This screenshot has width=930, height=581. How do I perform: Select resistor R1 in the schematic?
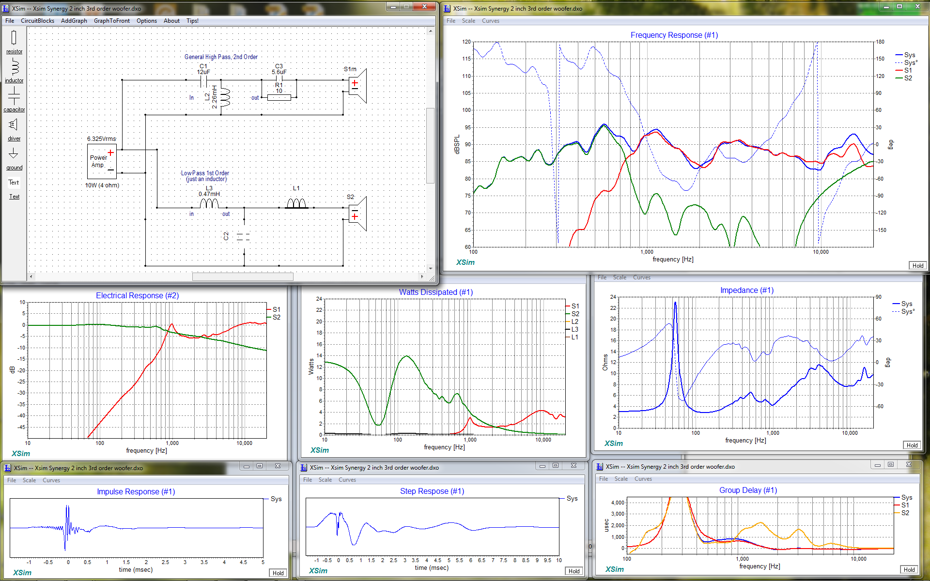(x=279, y=97)
